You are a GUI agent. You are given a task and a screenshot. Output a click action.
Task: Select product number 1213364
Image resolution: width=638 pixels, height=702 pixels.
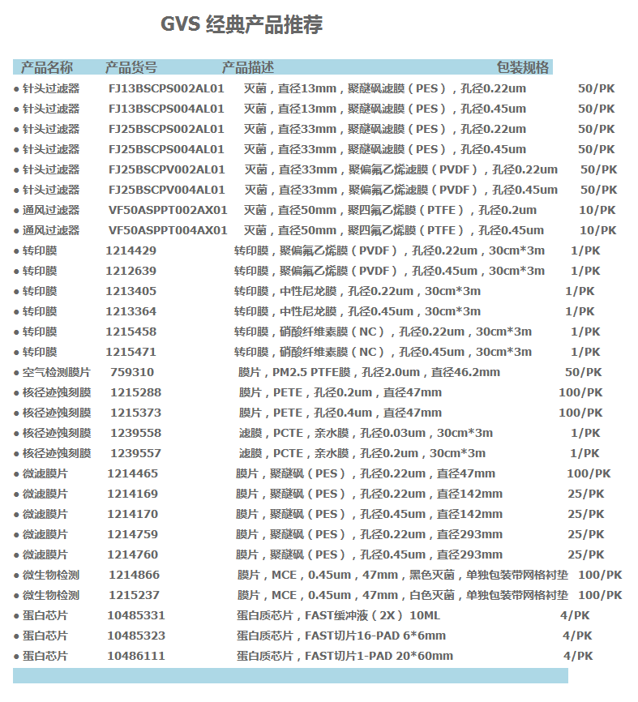[131, 311]
